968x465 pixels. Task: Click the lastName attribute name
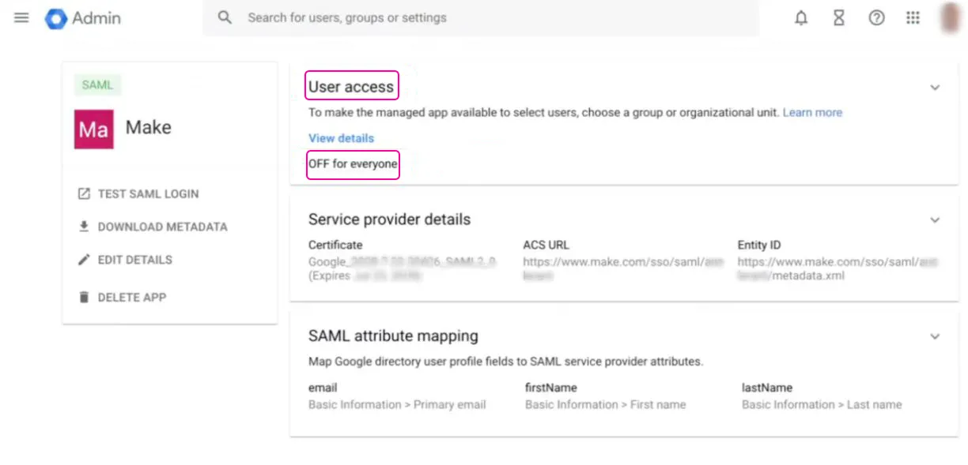[x=767, y=388]
